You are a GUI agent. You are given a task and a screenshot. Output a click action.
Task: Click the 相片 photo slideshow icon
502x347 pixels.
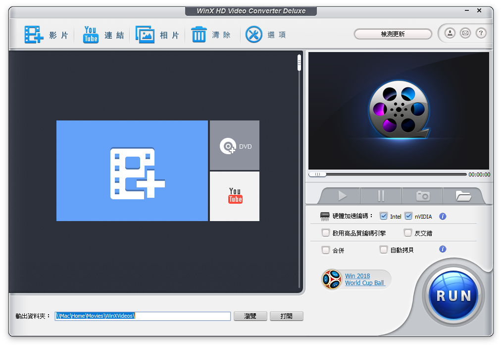145,35
